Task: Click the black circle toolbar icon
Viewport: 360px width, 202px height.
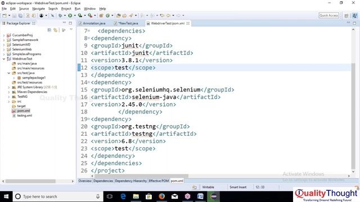Action: 41,16
